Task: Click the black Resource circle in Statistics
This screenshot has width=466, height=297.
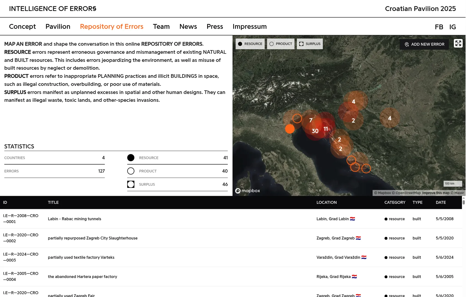Action: coord(131,158)
